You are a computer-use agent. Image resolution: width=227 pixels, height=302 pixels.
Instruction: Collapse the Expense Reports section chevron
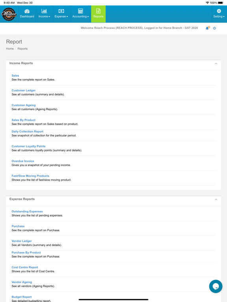[x=216, y=199]
